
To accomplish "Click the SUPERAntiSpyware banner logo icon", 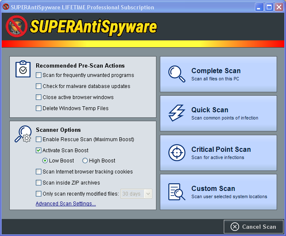I will point(17,26).
